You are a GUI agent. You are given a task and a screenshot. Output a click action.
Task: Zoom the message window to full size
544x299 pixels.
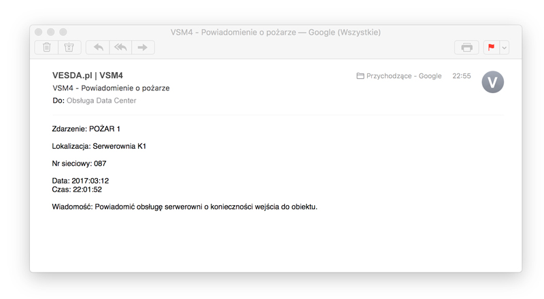click(x=63, y=32)
